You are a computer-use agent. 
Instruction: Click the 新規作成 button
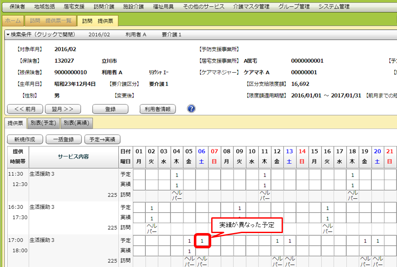coord(25,139)
